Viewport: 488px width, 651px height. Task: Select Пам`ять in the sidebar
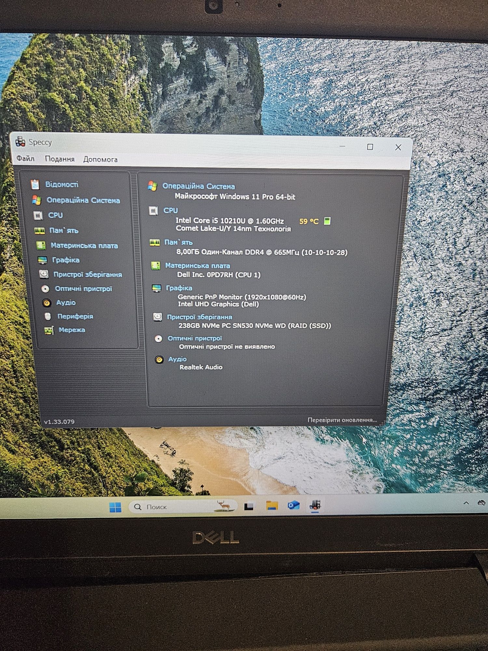coord(64,230)
